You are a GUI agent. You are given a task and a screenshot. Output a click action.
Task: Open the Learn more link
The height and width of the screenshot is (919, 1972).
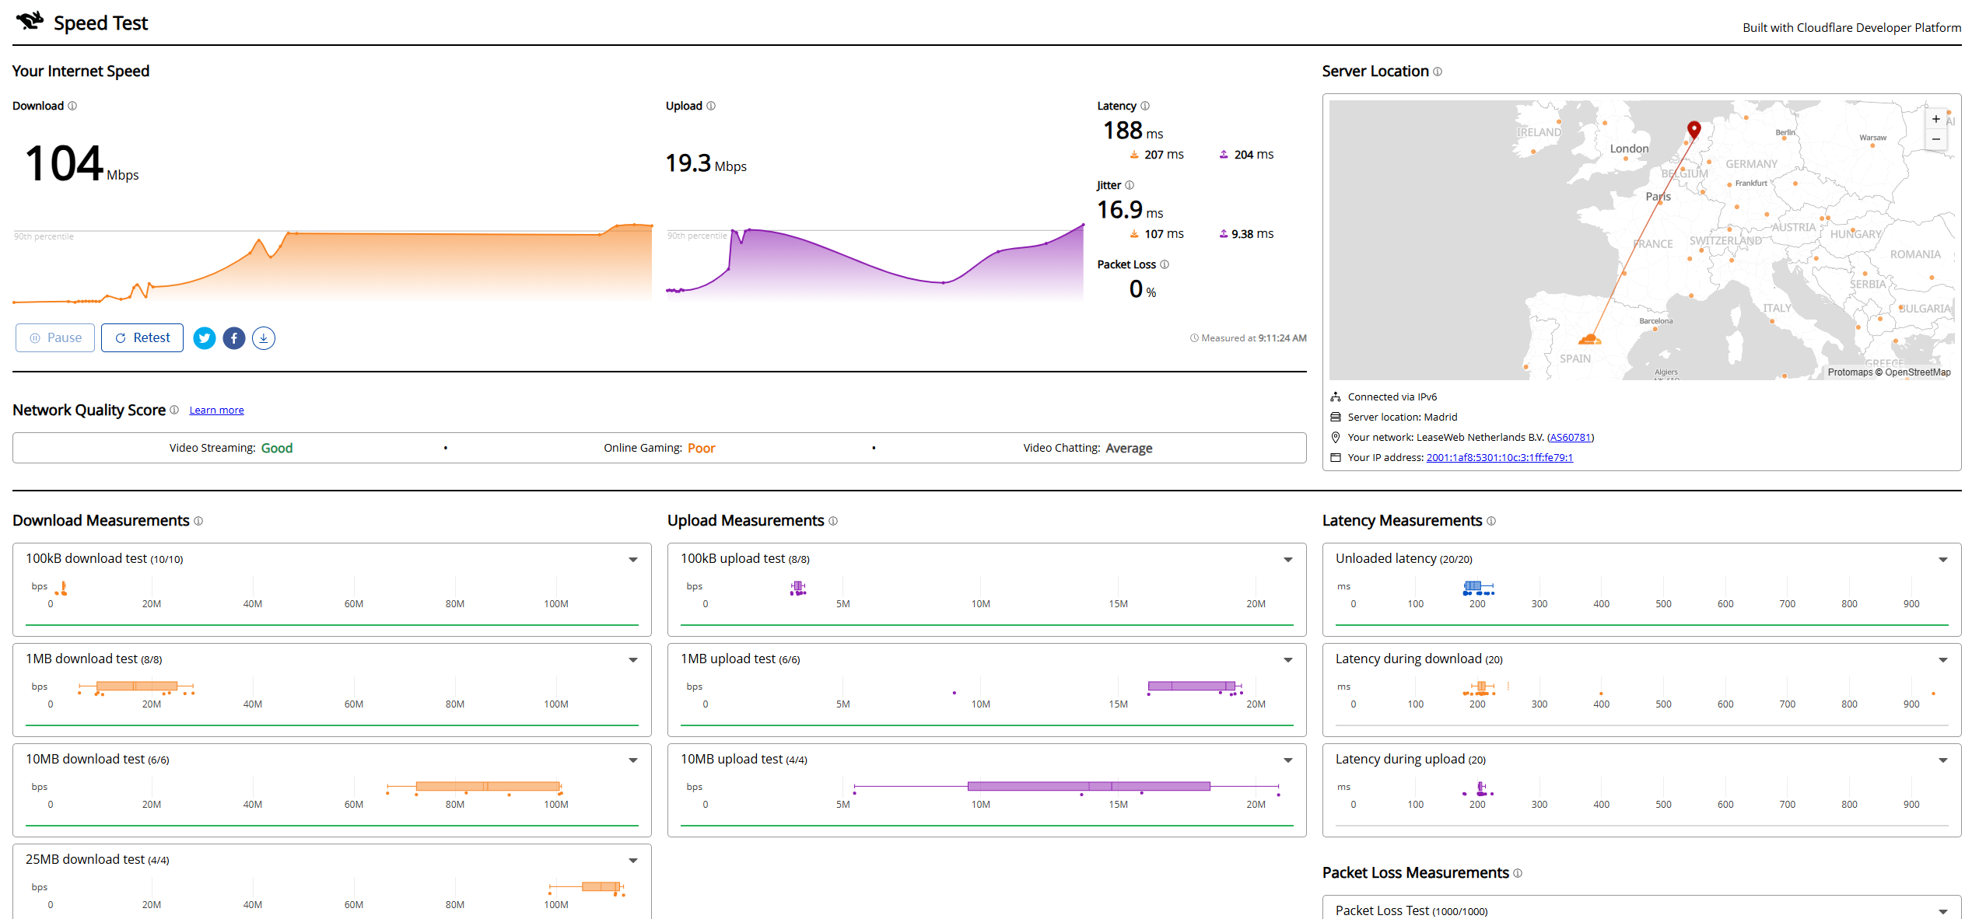pyautogui.click(x=216, y=411)
